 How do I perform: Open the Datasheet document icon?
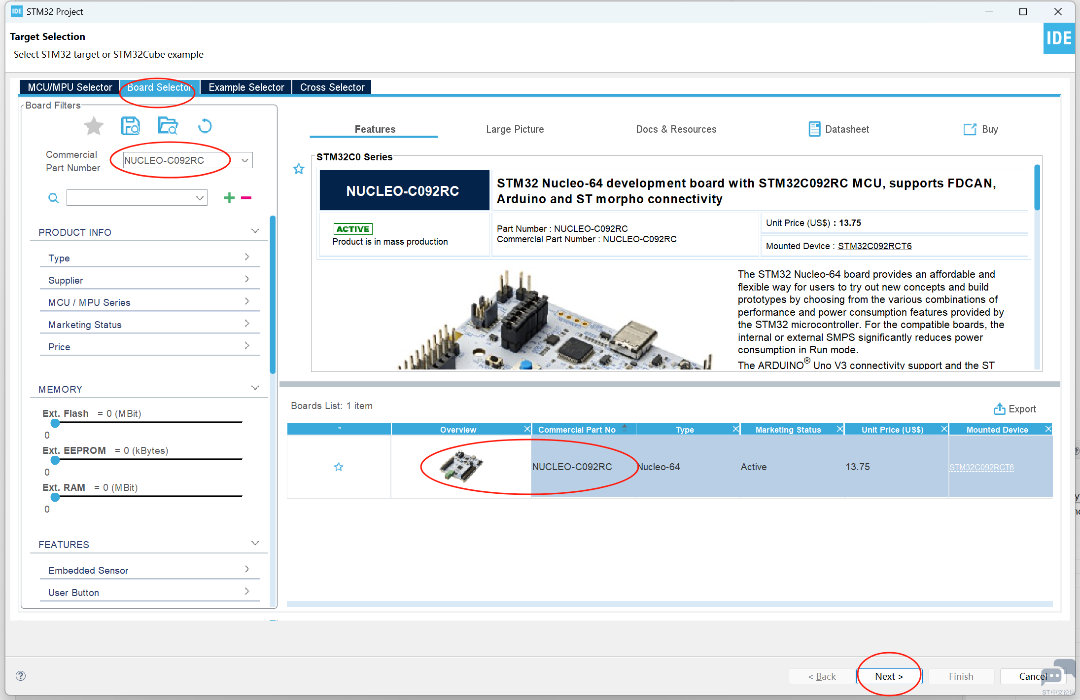(814, 129)
